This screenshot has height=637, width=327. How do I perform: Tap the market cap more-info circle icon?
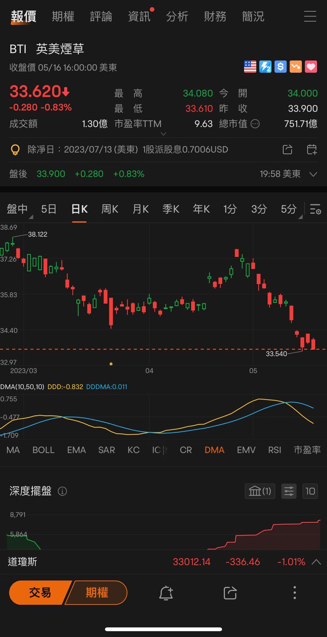(x=255, y=124)
